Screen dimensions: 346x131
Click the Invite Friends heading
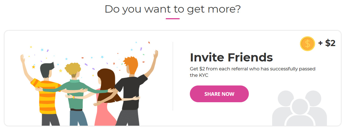tap(231, 57)
